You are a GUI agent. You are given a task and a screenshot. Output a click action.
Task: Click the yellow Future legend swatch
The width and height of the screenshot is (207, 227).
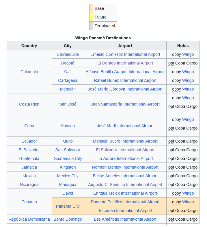coord(91,17)
